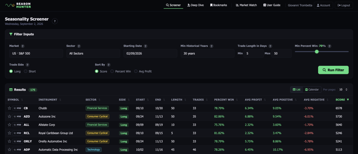Screen dimensions: 358x154
Task: Click the Results table icon
Action: (x=11, y=90)
